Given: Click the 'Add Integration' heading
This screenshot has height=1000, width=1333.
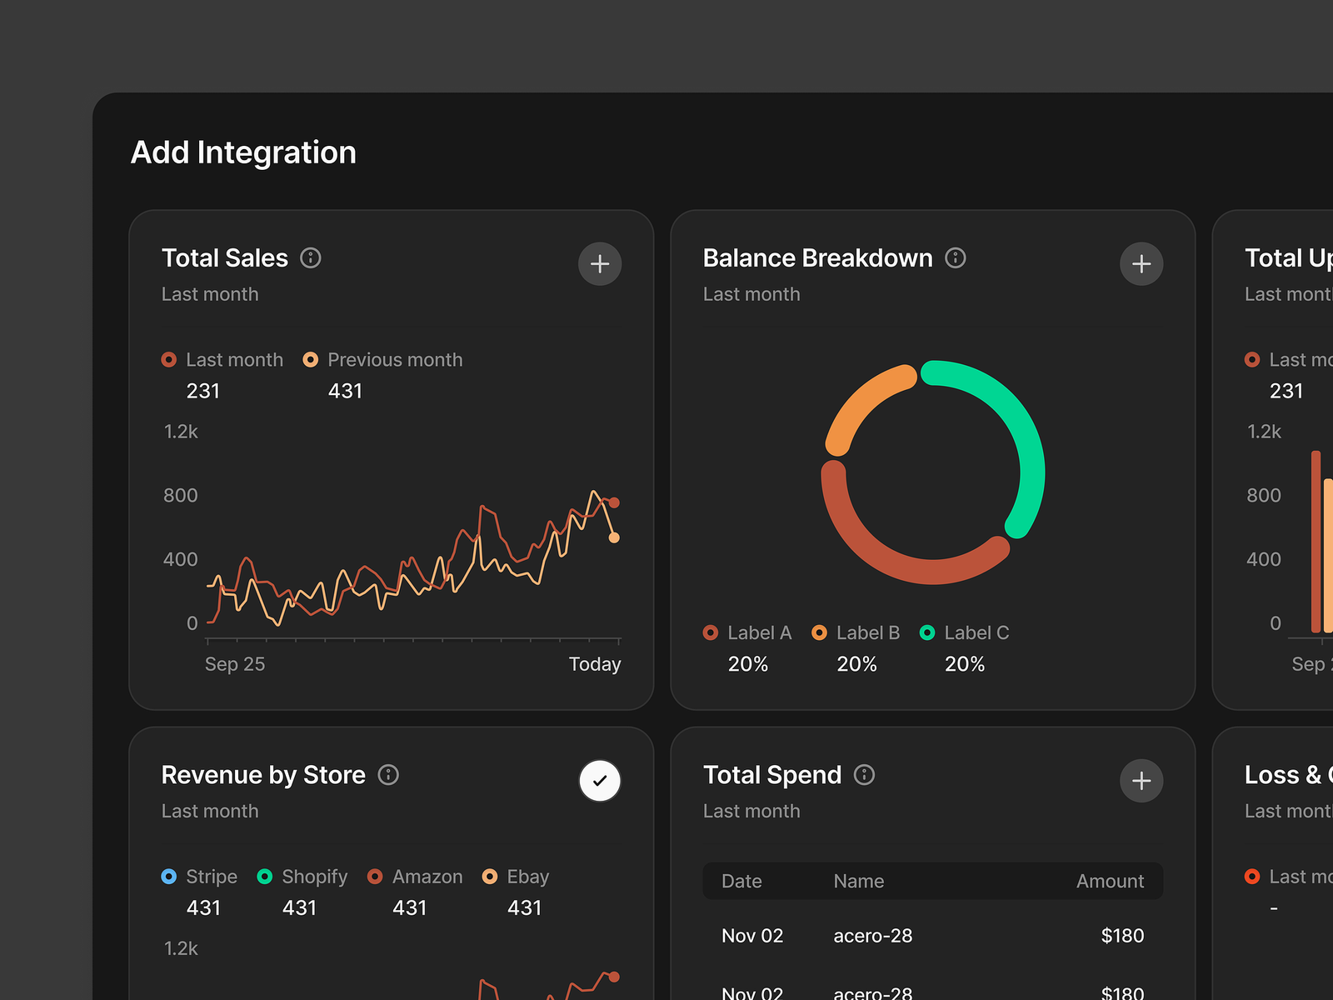Looking at the screenshot, I should (244, 152).
